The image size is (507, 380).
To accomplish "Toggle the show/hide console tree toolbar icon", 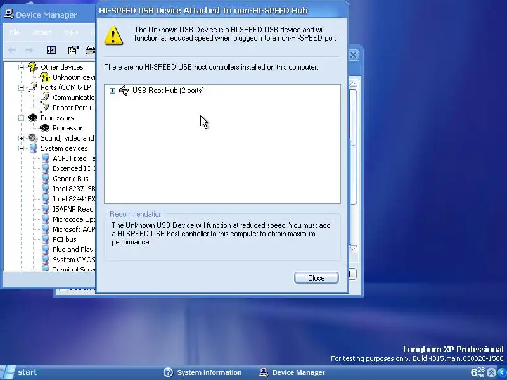I will click(51, 50).
